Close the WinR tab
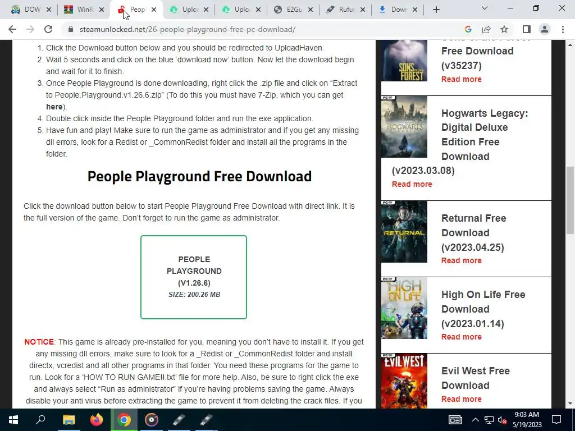This screenshot has width=575, height=431. (x=102, y=10)
